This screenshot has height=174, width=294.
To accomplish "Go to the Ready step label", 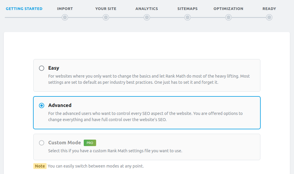I will point(269,9).
